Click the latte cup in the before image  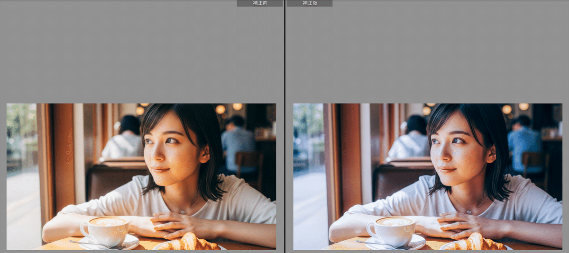coord(107,229)
